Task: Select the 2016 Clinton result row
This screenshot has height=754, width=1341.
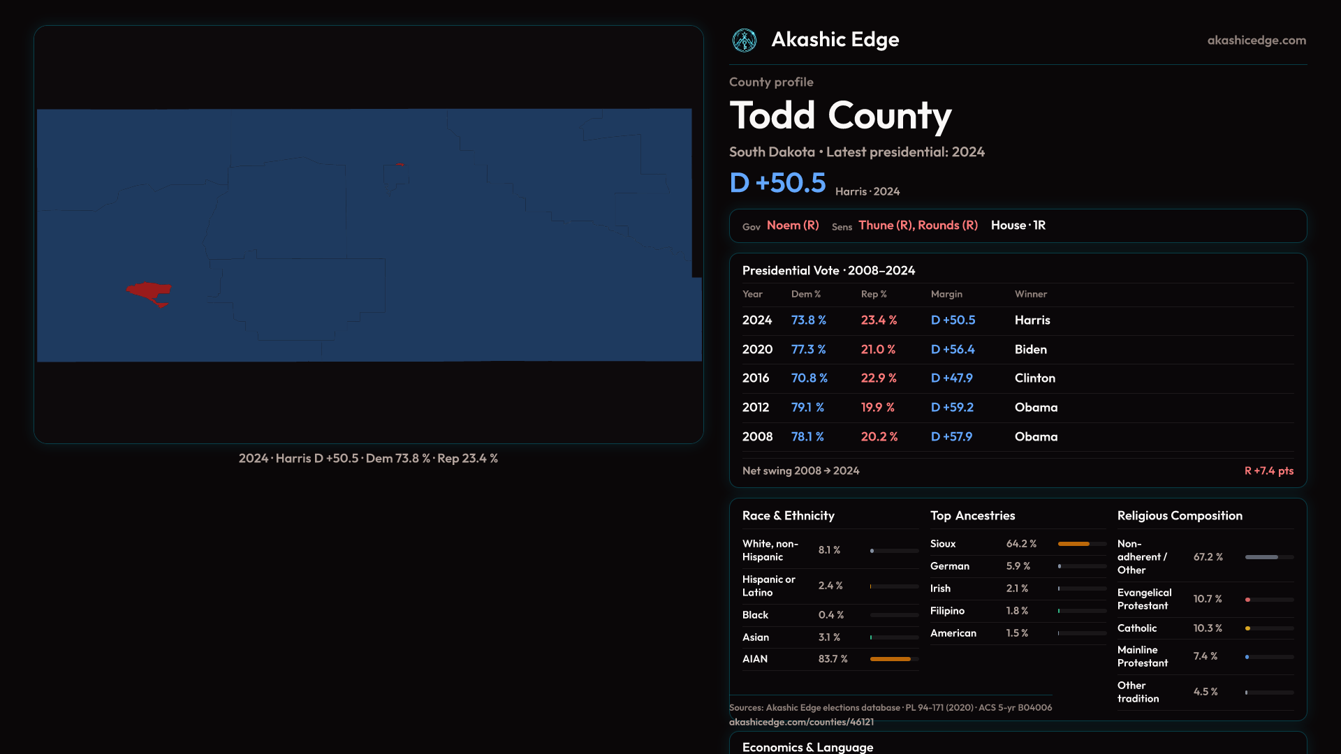Action: point(1017,378)
